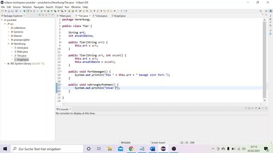Click the toolbar search magnifier icon

pyautogui.click(x=261, y=11)
